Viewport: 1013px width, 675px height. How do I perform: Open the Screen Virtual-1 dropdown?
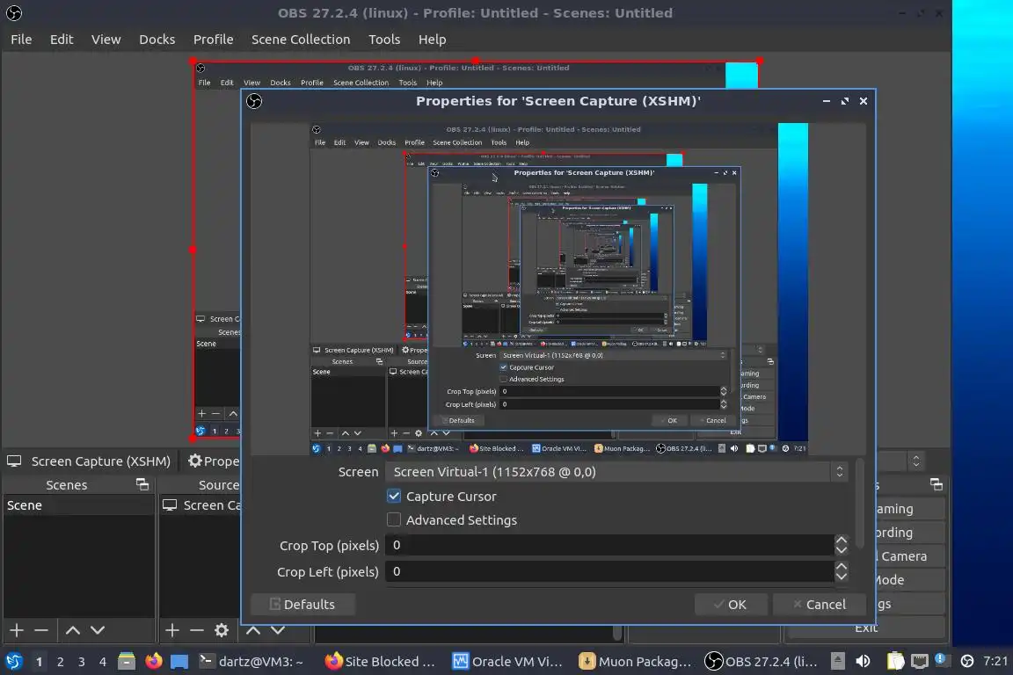pos(617,472)
